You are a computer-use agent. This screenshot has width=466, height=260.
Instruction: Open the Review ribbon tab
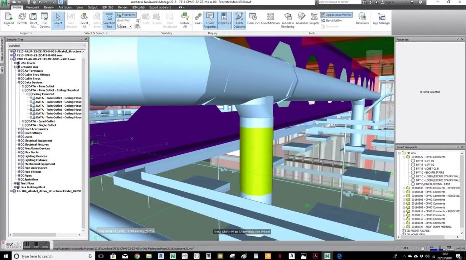pyautogui.click(x=49, y=7)
